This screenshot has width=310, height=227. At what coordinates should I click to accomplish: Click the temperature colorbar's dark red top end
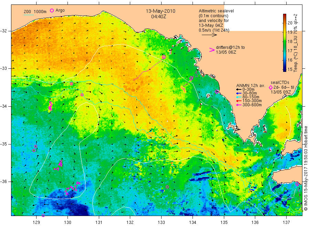click(x=285, y=15)
